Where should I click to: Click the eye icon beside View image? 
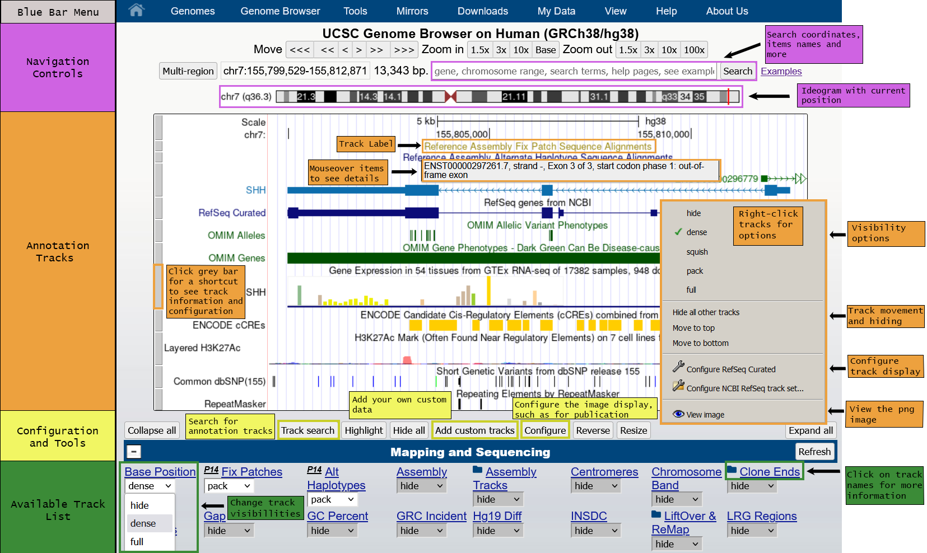[x=678, y=414]
